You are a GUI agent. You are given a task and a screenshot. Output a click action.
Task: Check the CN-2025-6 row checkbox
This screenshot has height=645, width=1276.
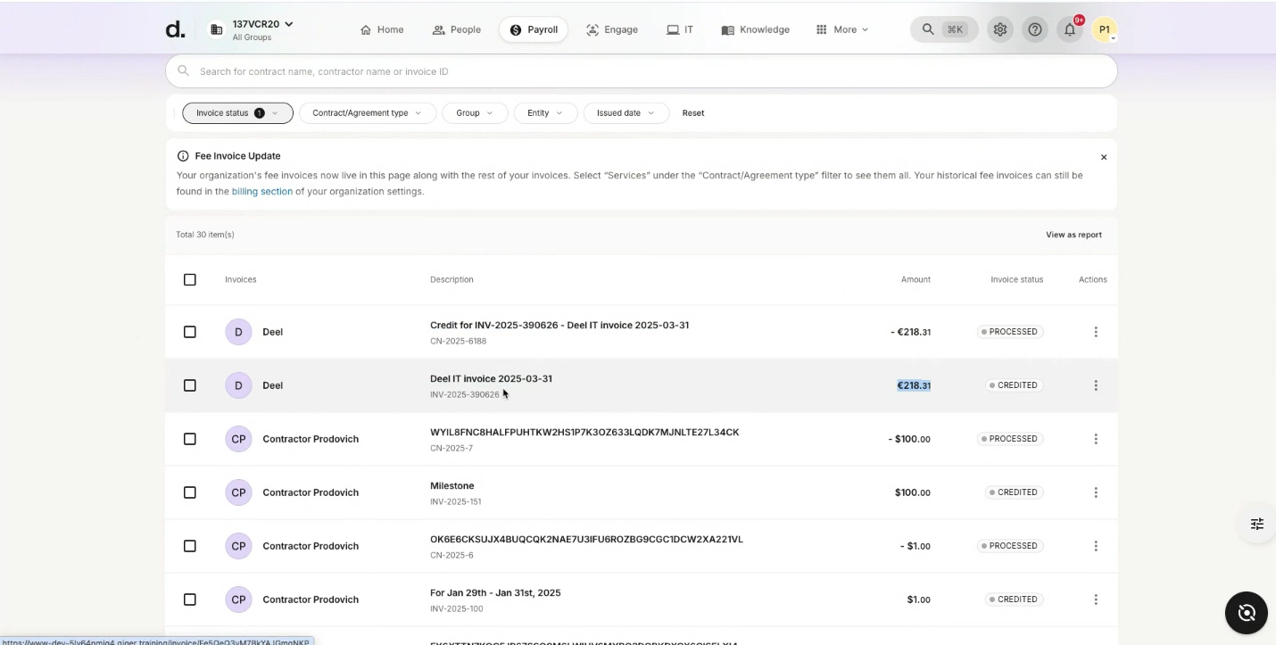pos(189,546)
